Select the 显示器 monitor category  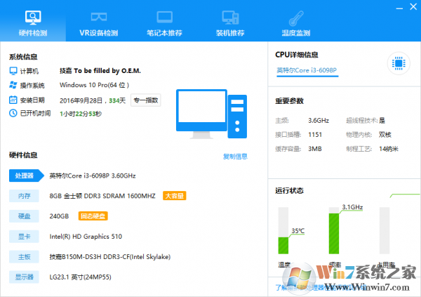[x=24, y=277]
